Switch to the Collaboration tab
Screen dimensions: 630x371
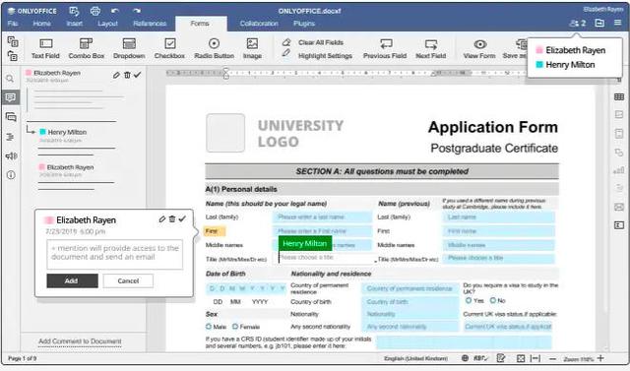tap(259, 24)
